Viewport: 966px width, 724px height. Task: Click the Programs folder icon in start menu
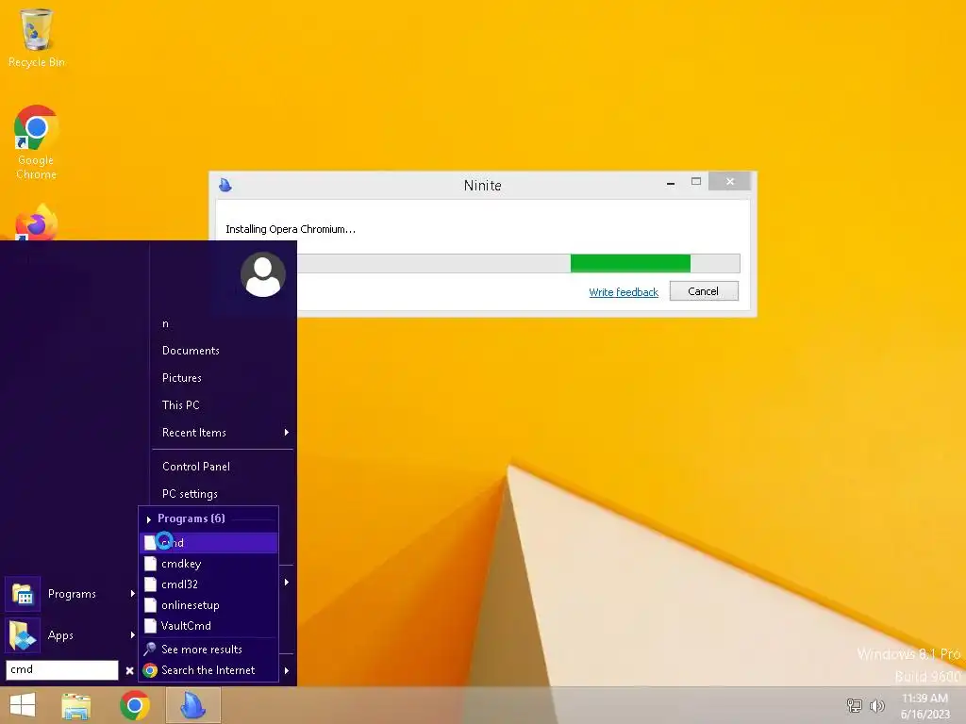tap(23, 594)
